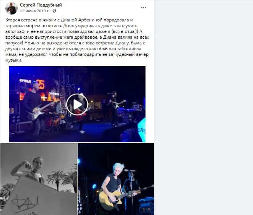Open the photo of the singer with an acoustic guitar
Screen dimensions: 253x215
116,179
